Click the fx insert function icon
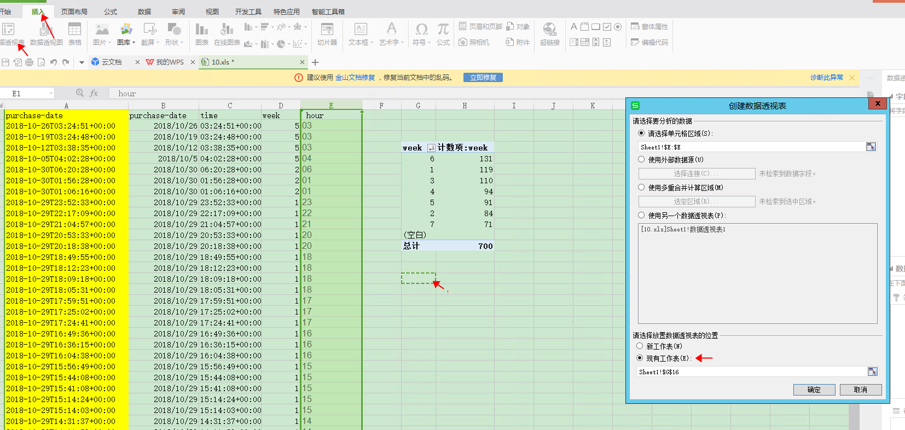The image size is (905, 430). coord(94,93)
